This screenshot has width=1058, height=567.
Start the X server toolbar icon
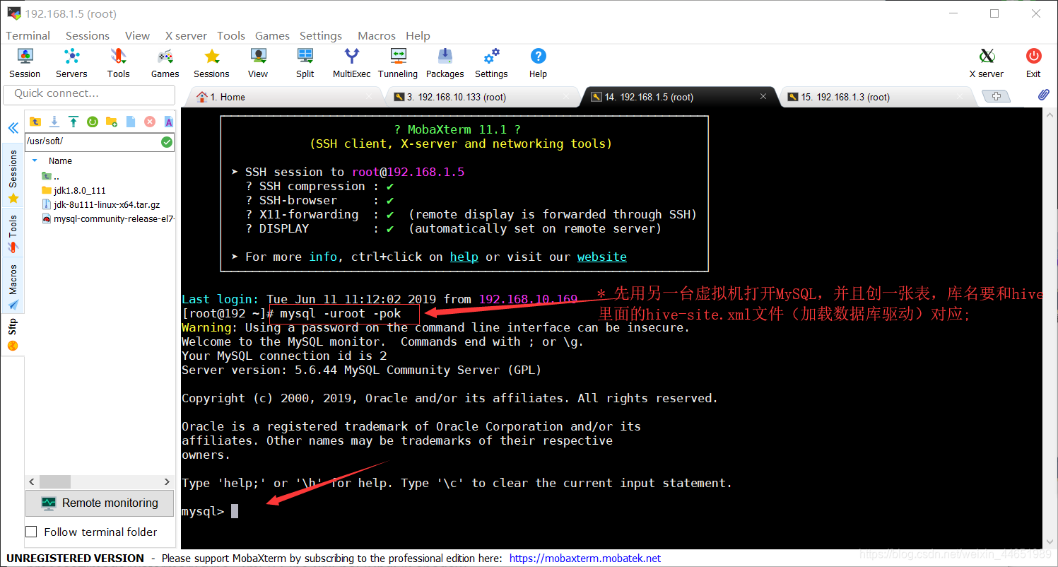pyautogui.click(x=987, y=62)
